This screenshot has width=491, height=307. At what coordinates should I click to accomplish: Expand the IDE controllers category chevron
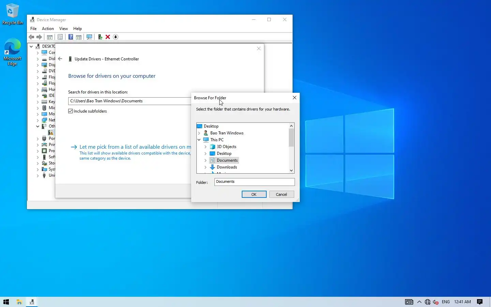click(x=38, y=96)
